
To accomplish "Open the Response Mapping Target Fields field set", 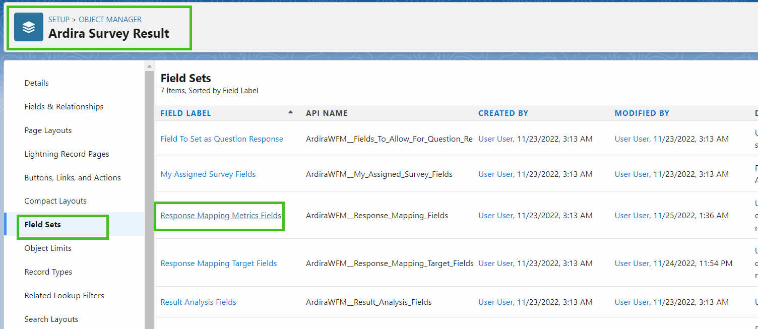I will point(218,263).
